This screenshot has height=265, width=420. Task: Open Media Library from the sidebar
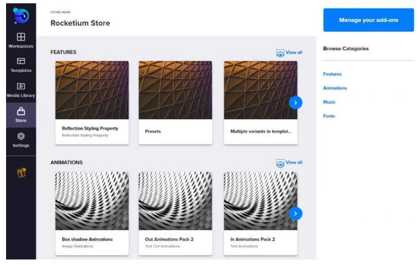(21, 90)
